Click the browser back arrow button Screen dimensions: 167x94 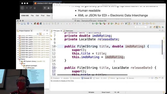(x=22, y=8)
